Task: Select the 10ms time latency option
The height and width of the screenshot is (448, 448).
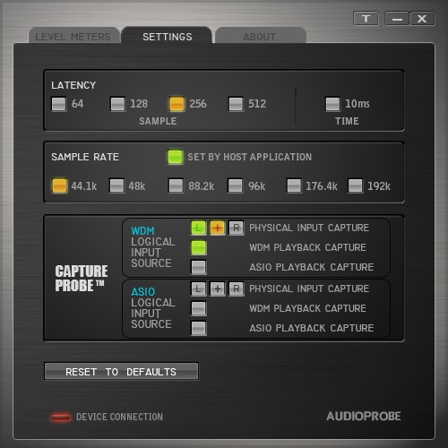Action: [332, 104]
